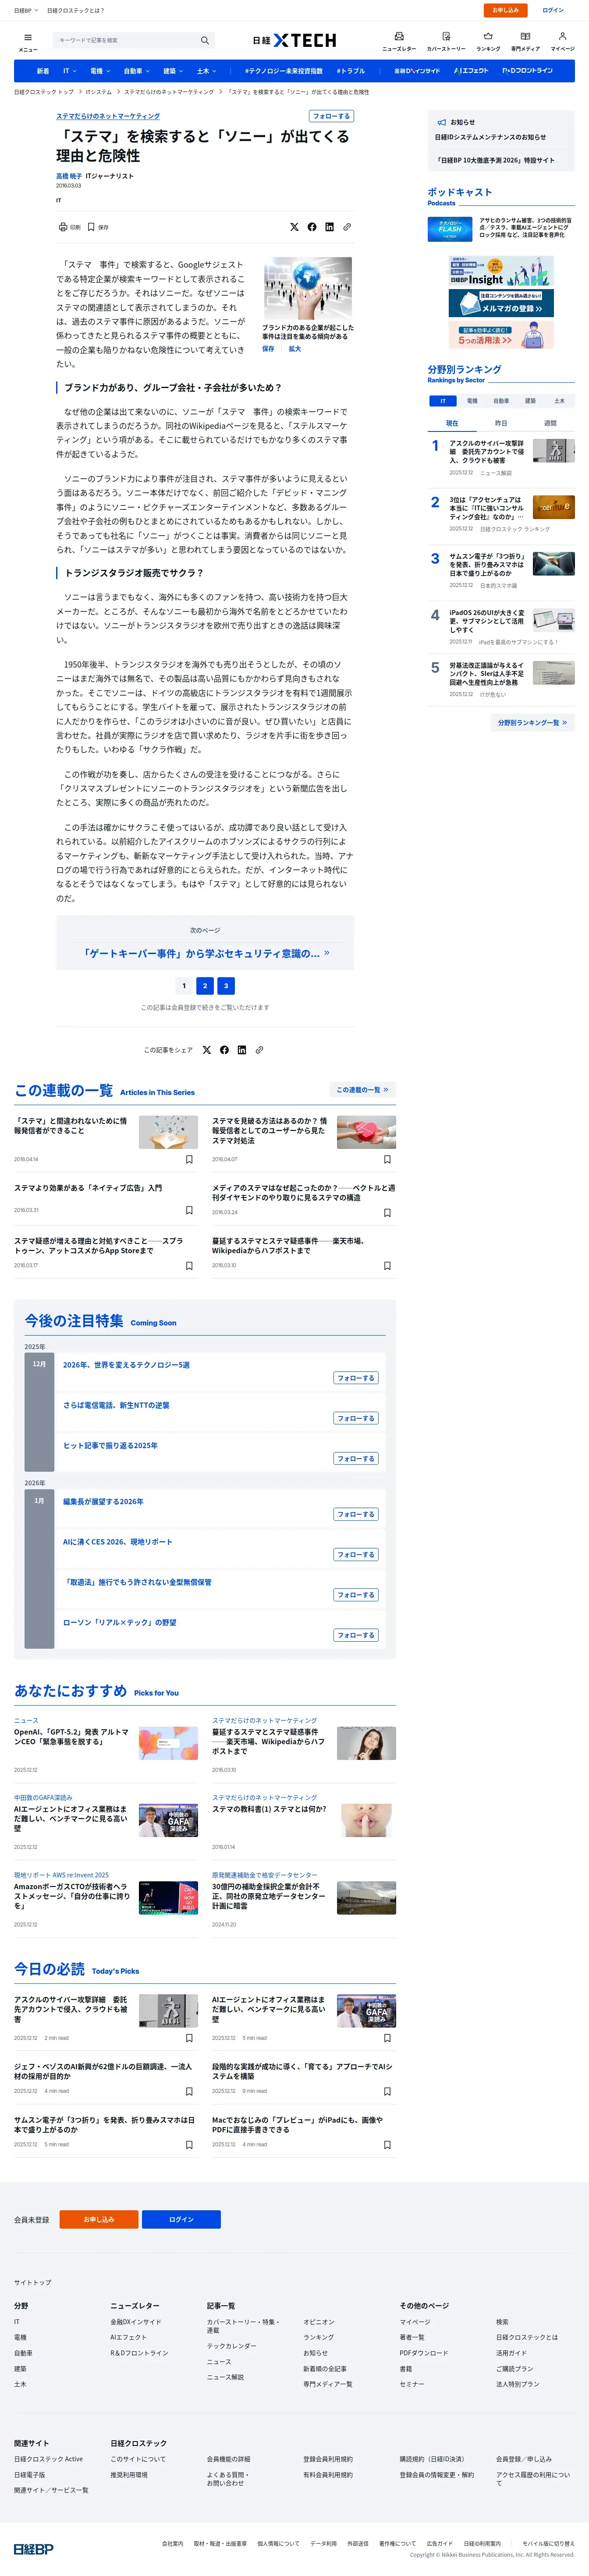The image size is (589, 2576).
Task: Share on Facebook from top share bar
Action: click(312, 227)
